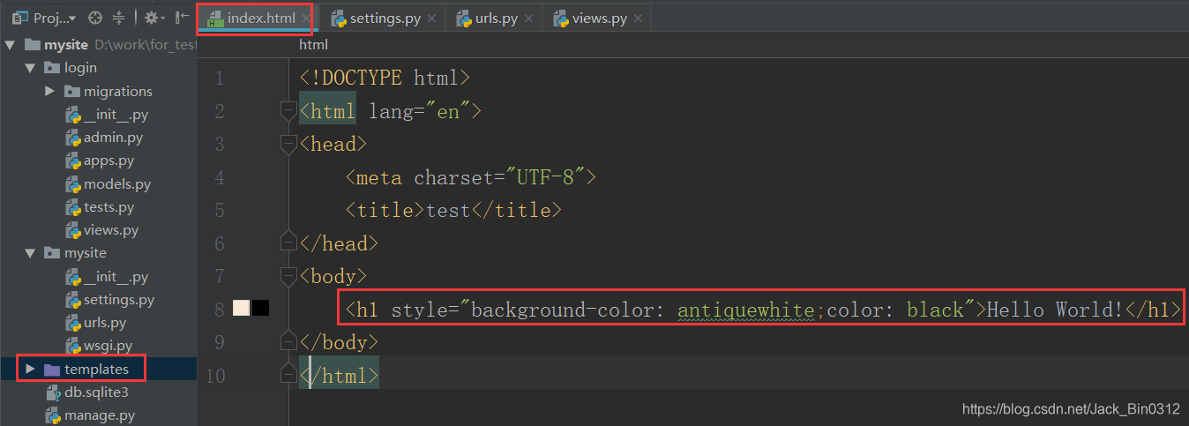The width and height of the screenshot is (1189, 426).
Task: Open tests.py in the project tree
Action: click(108, 207)
